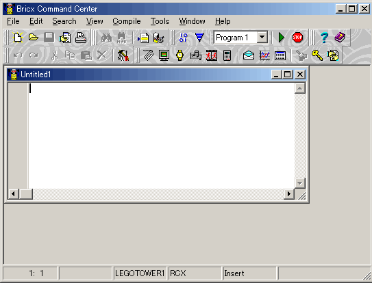Open the Tools menu
The width and height of the screenshot is (372, 283).
tap(160, 21)
